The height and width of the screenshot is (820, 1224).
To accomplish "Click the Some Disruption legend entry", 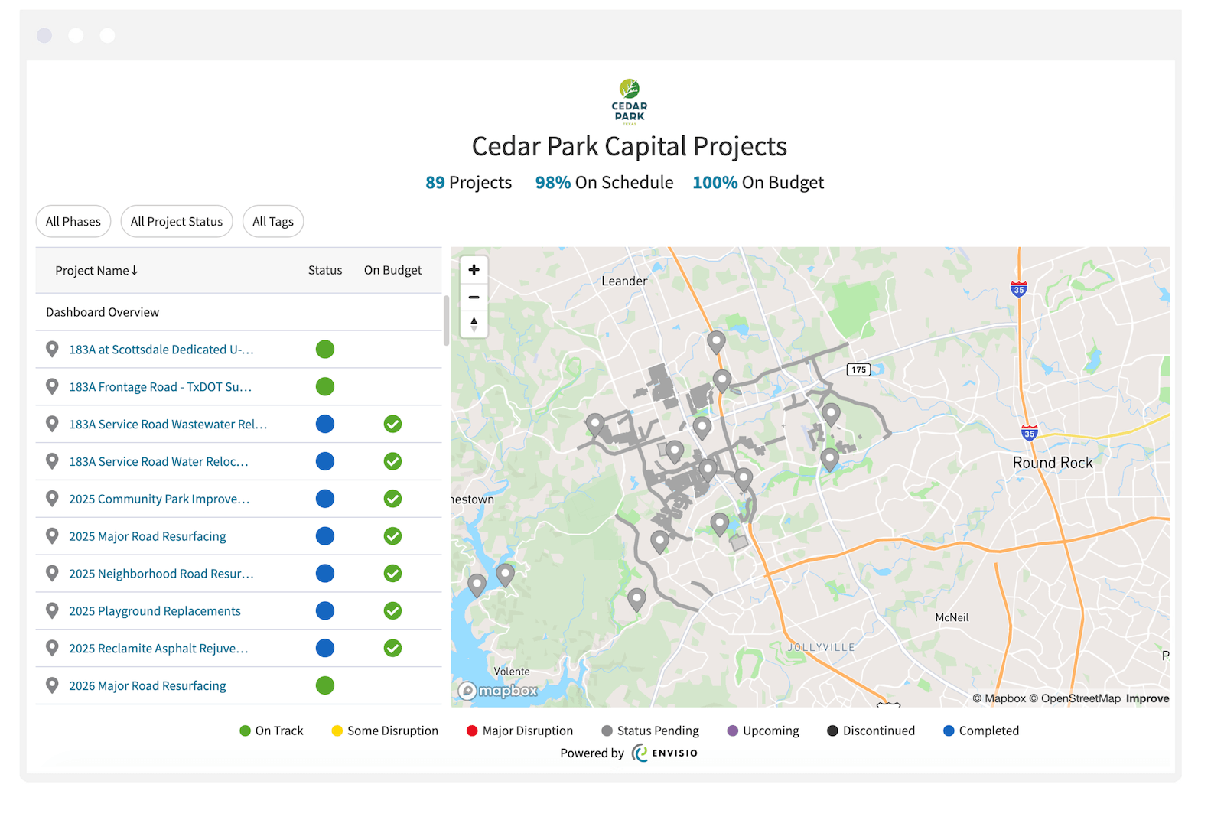I will coord(385,731).
